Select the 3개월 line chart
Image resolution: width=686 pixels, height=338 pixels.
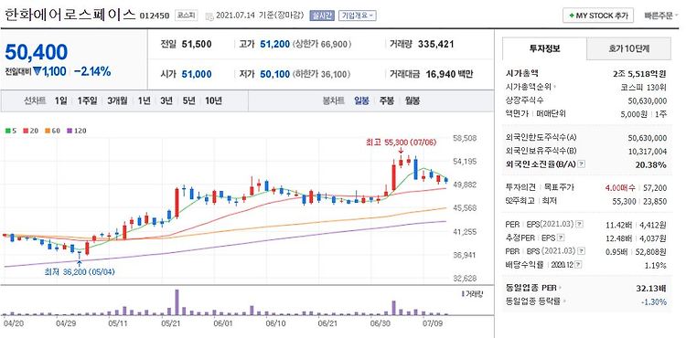pyautogui.click(x=117, y=100)
